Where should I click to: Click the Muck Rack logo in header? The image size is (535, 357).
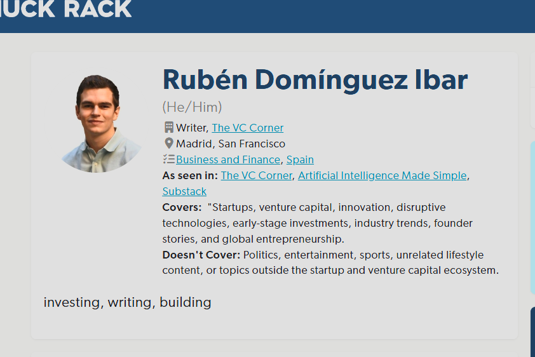click(65, 8)
